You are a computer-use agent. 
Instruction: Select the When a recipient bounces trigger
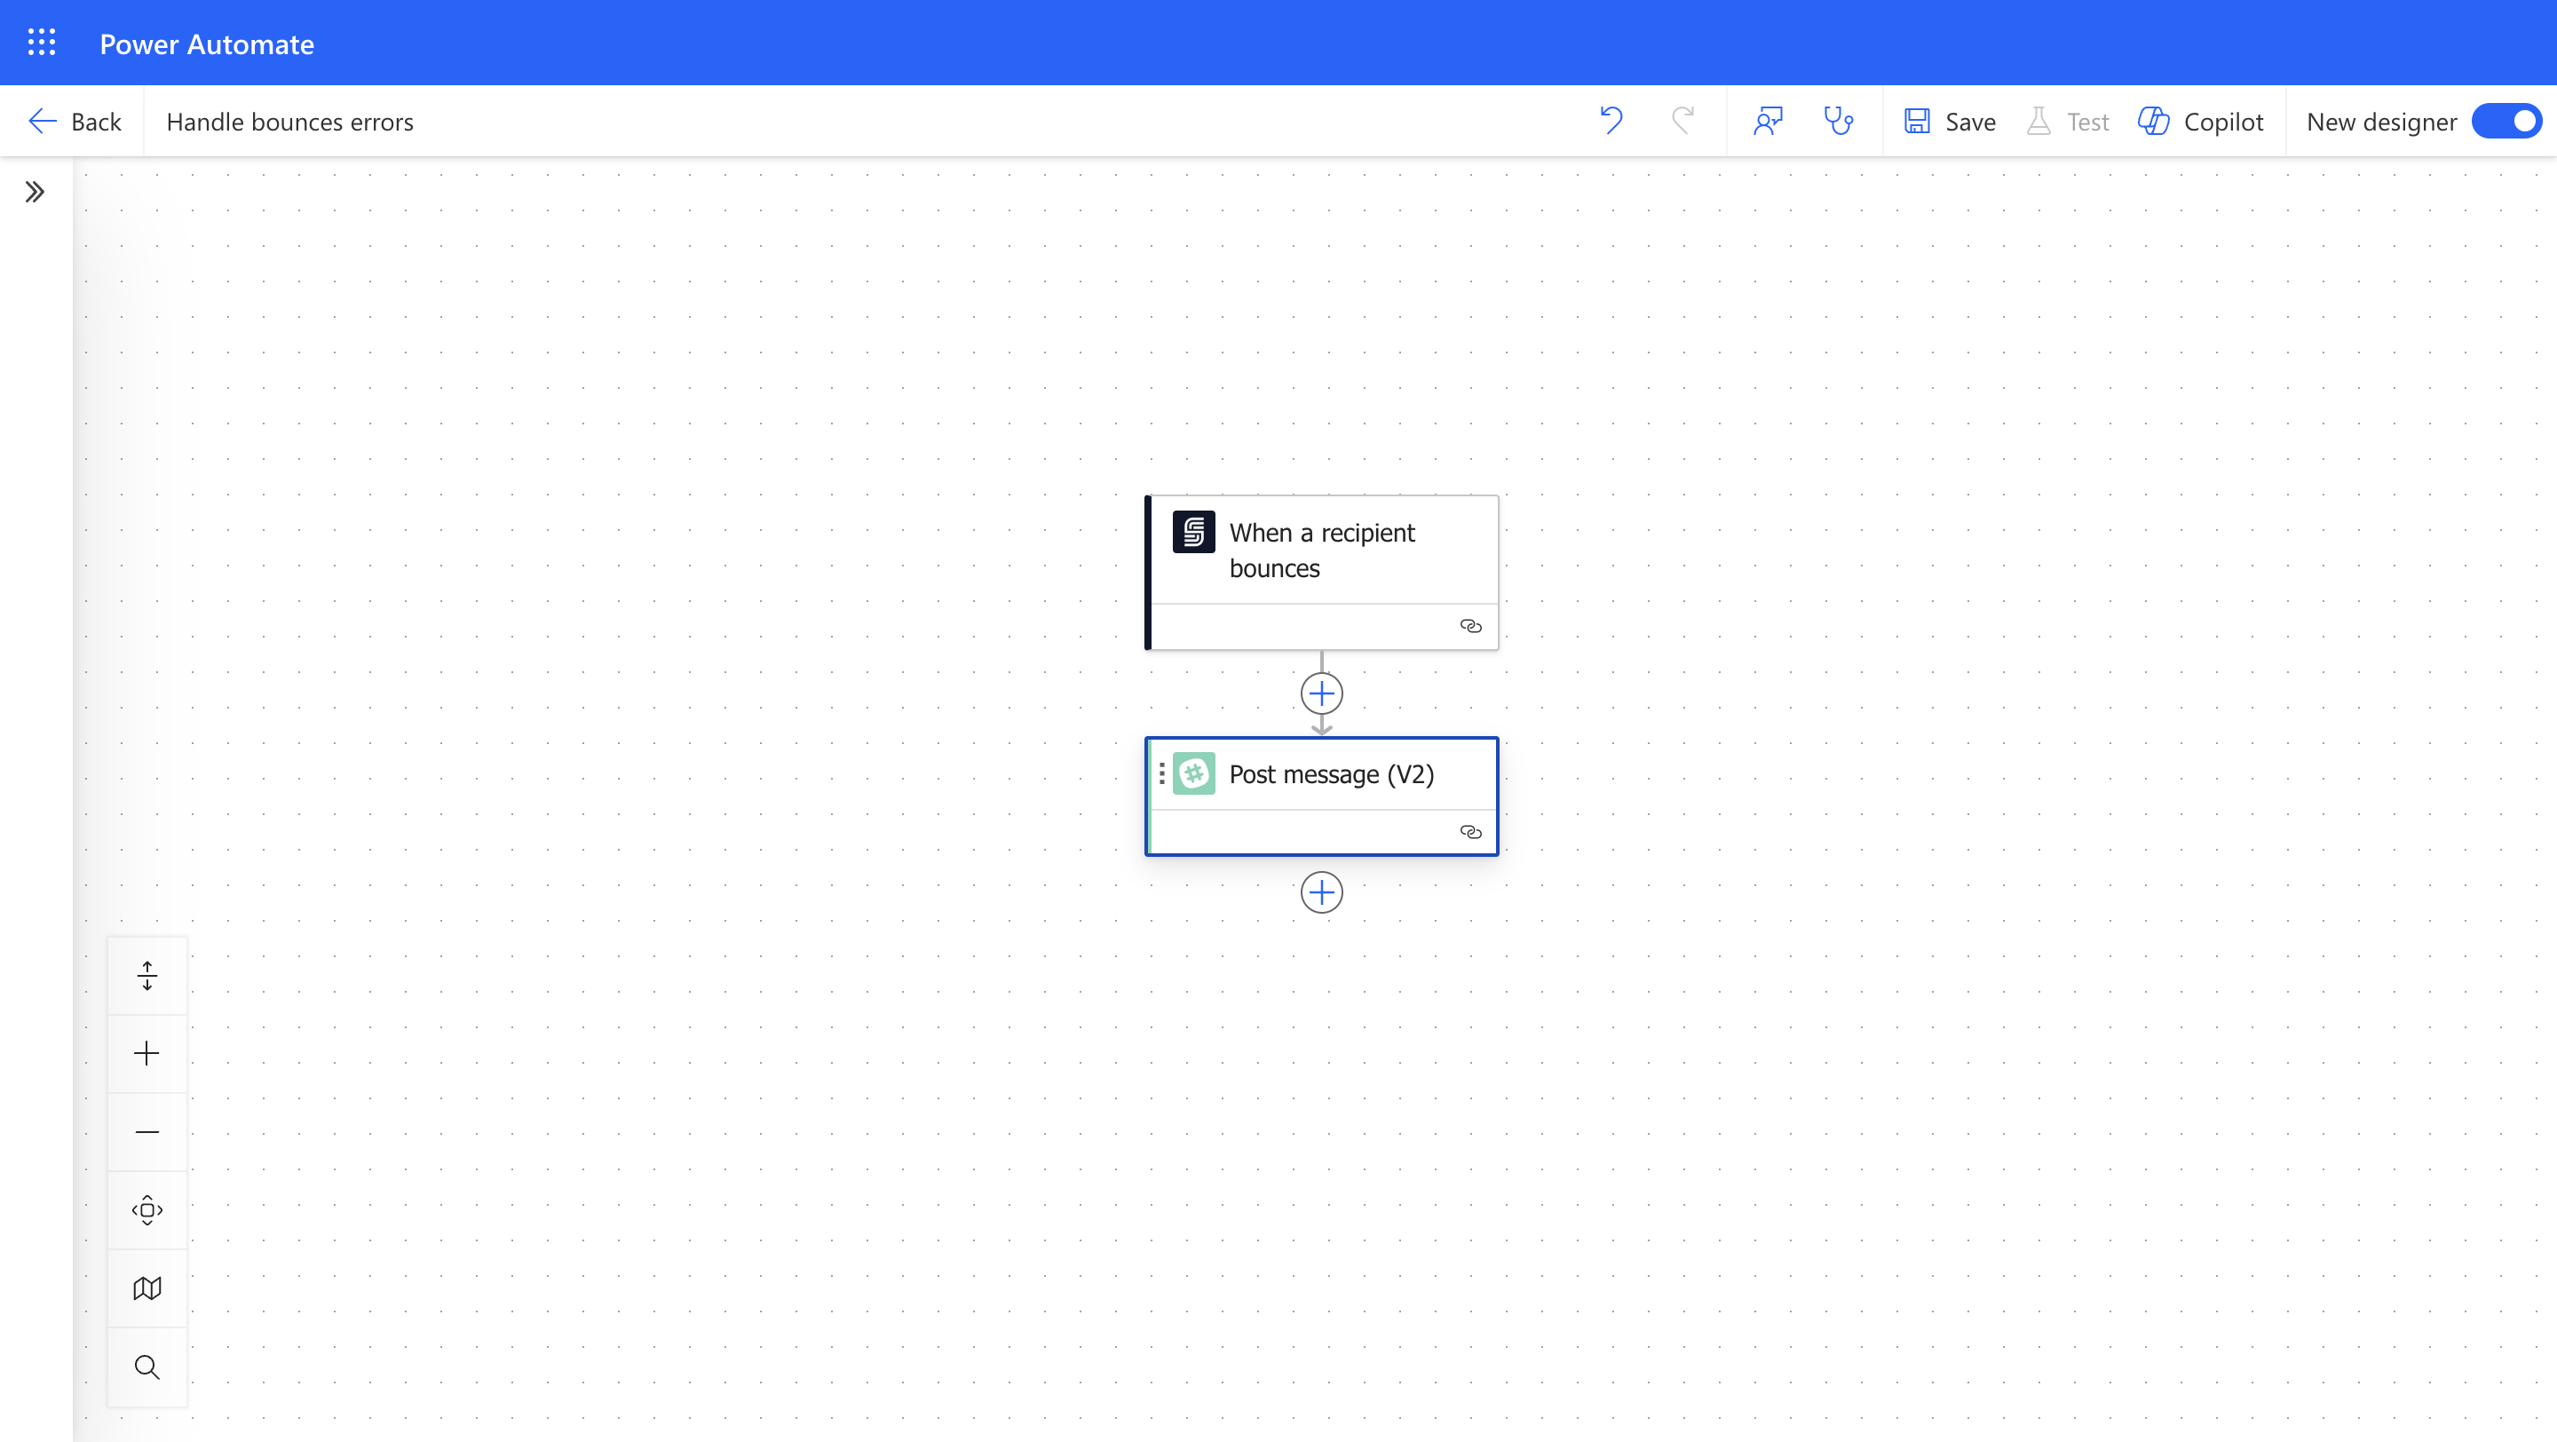[x=1322, y=551]
